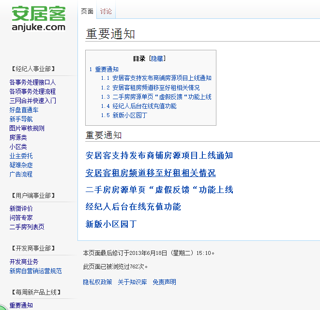
Task: Click the 目录 contents label
Action: point(139,59)
